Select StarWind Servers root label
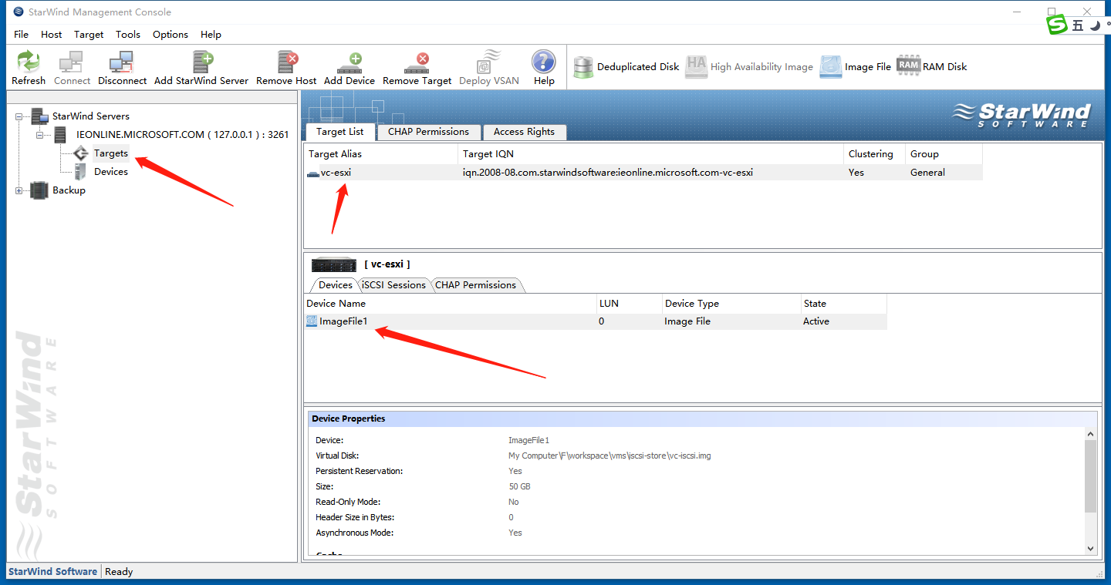 point(91,116)
